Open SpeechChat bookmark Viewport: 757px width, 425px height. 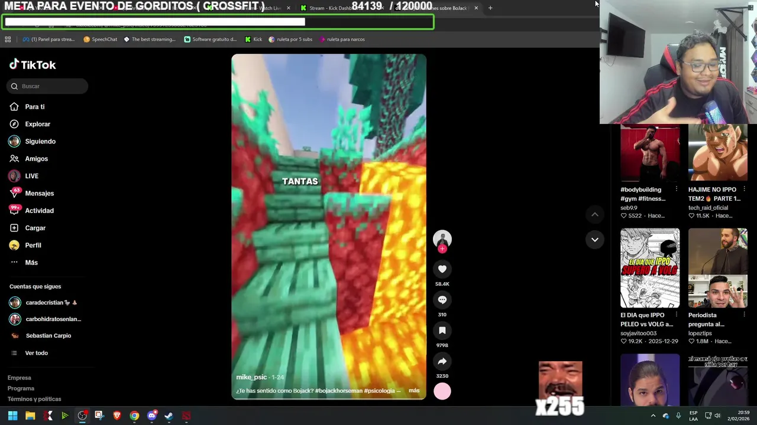[x=100, y=40]
